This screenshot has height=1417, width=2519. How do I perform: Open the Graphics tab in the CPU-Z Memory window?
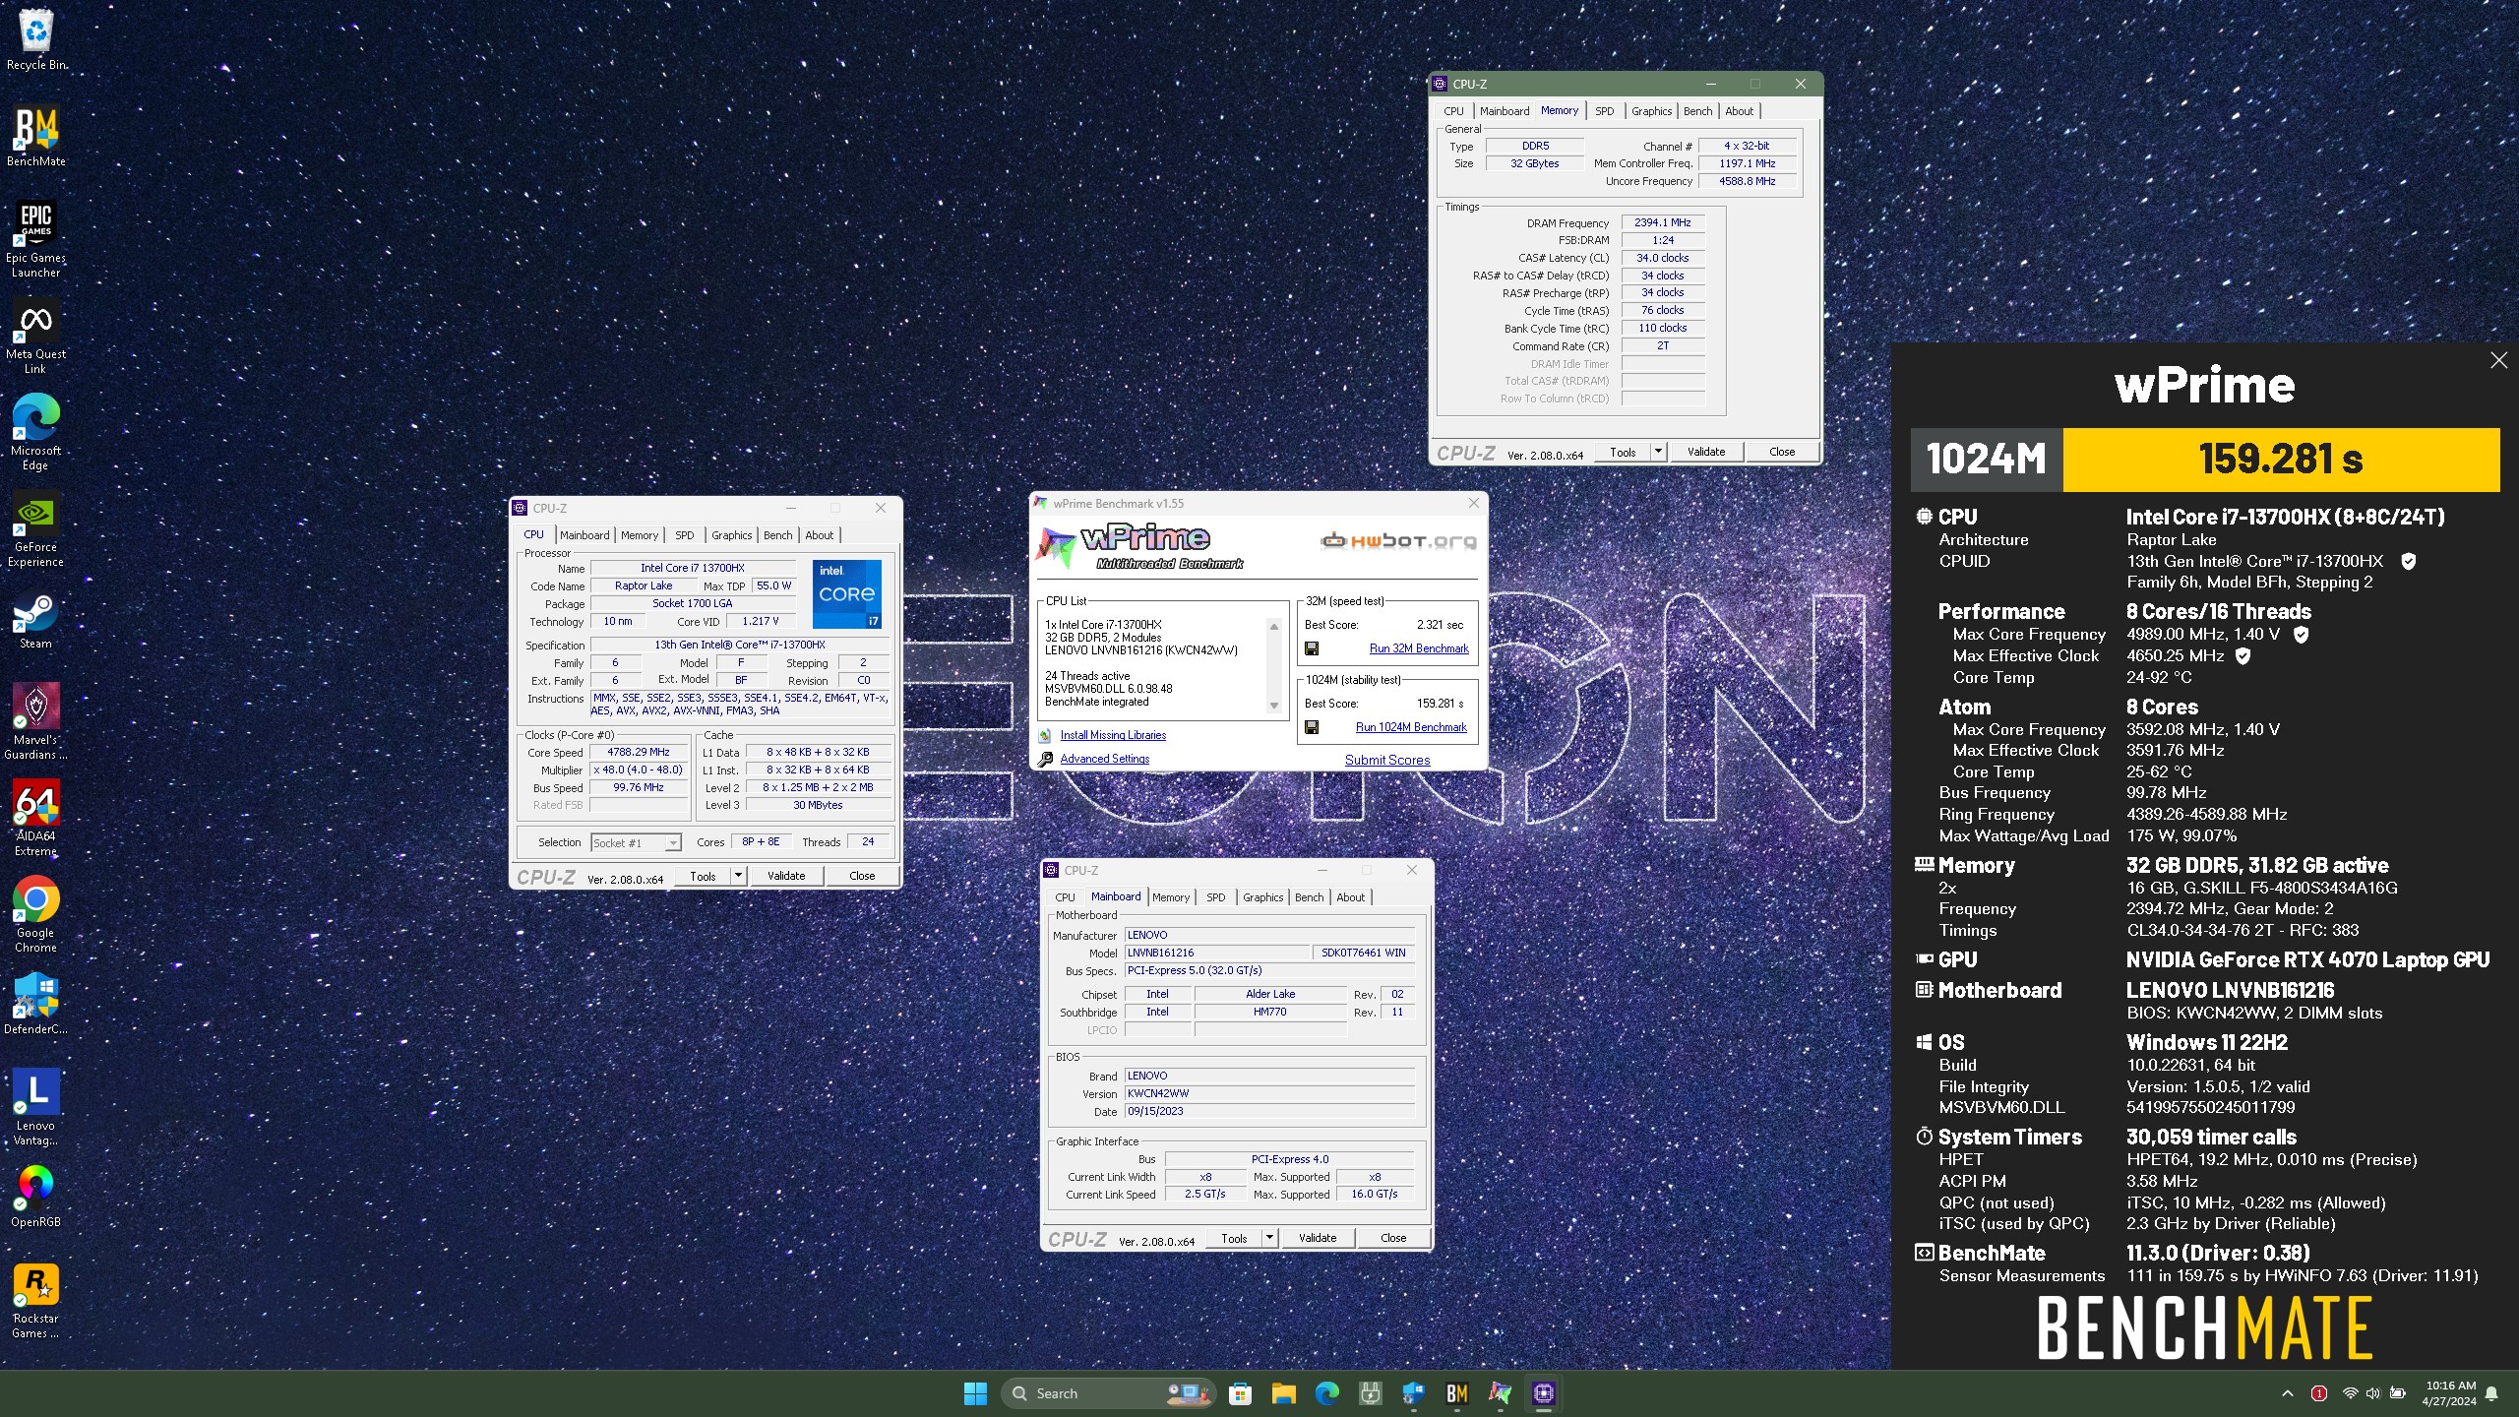1651,111
